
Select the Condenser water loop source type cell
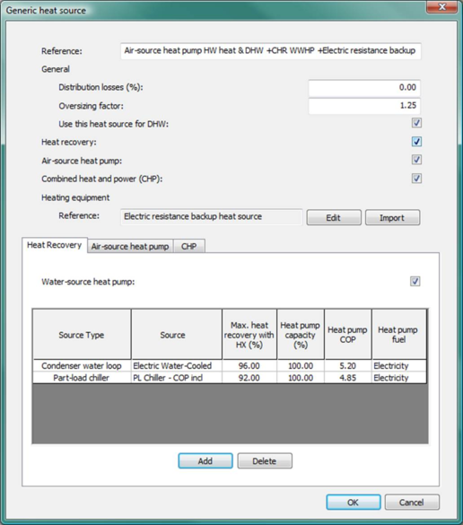pyautogui.click(x=82, y=365)
